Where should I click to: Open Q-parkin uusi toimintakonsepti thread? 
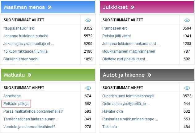[128, 96]
